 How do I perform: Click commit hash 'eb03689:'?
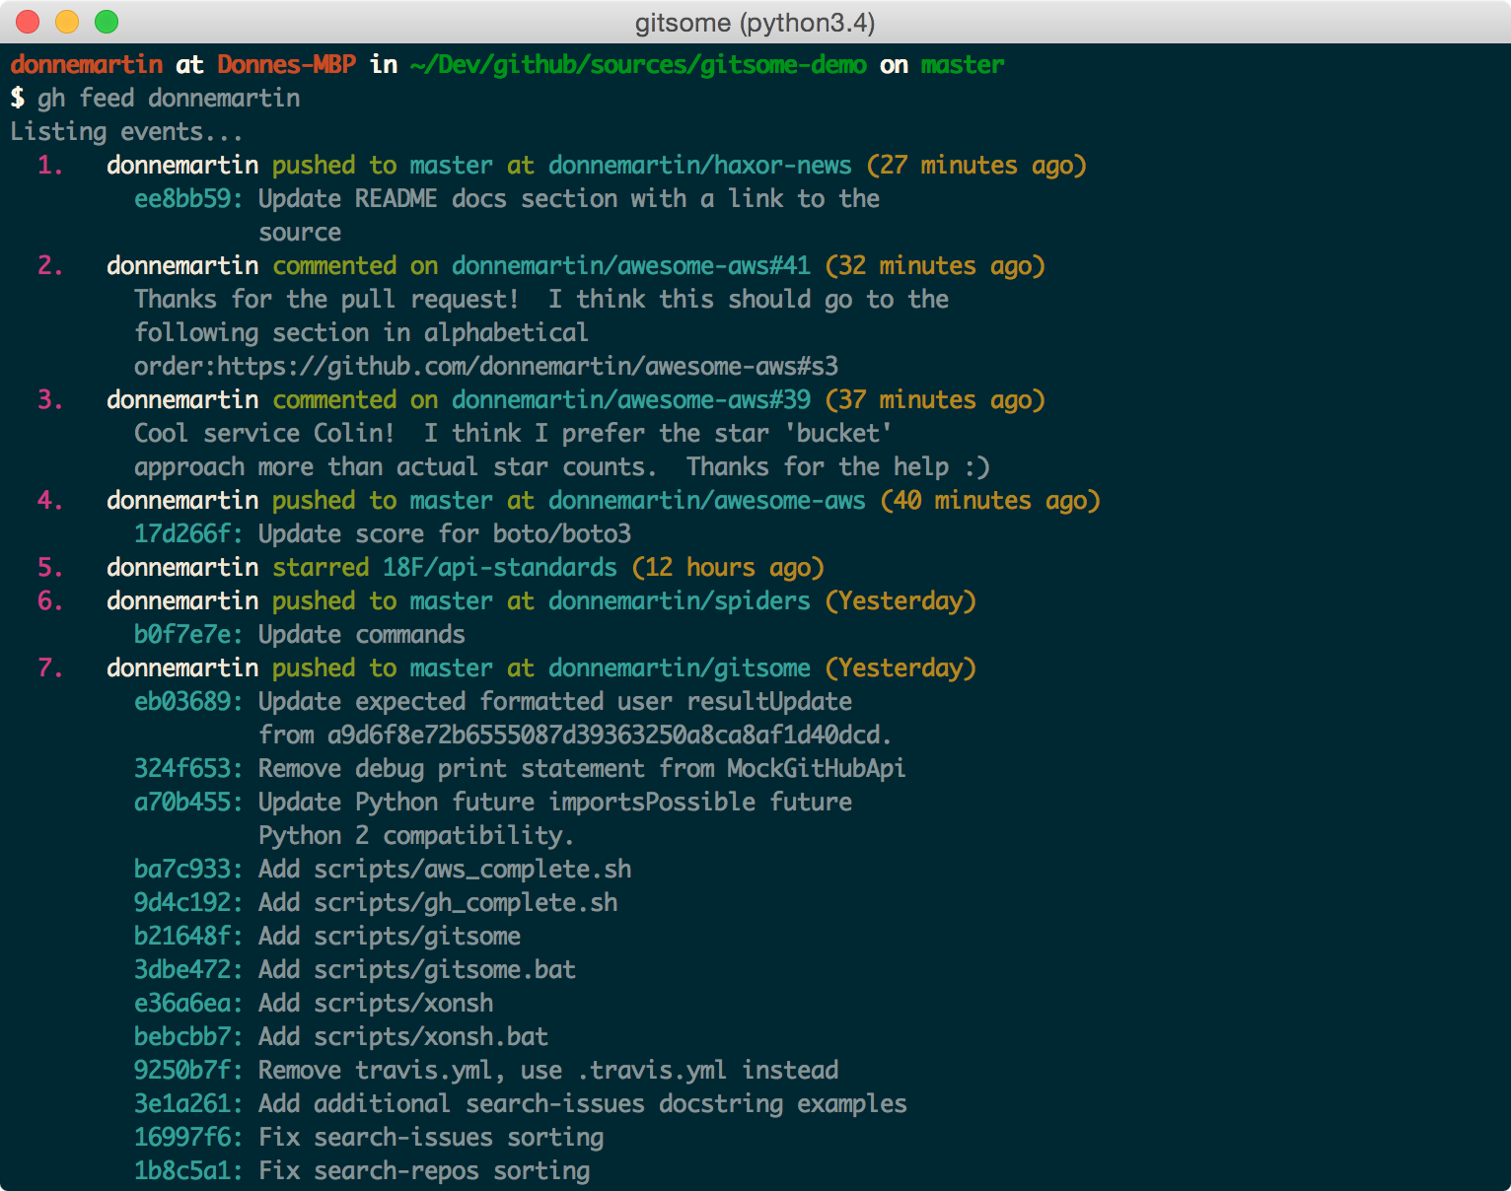pos(188,702)
